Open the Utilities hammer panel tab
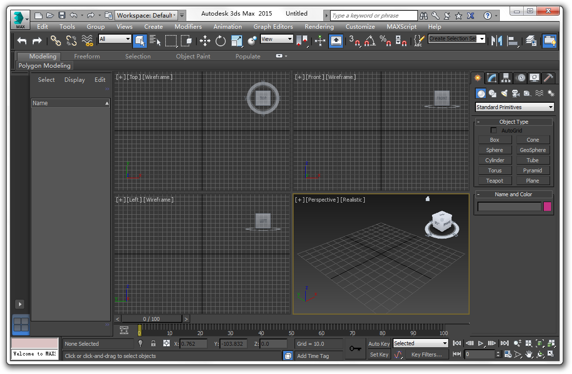This screenshot has width=572, height=374. 548,77
